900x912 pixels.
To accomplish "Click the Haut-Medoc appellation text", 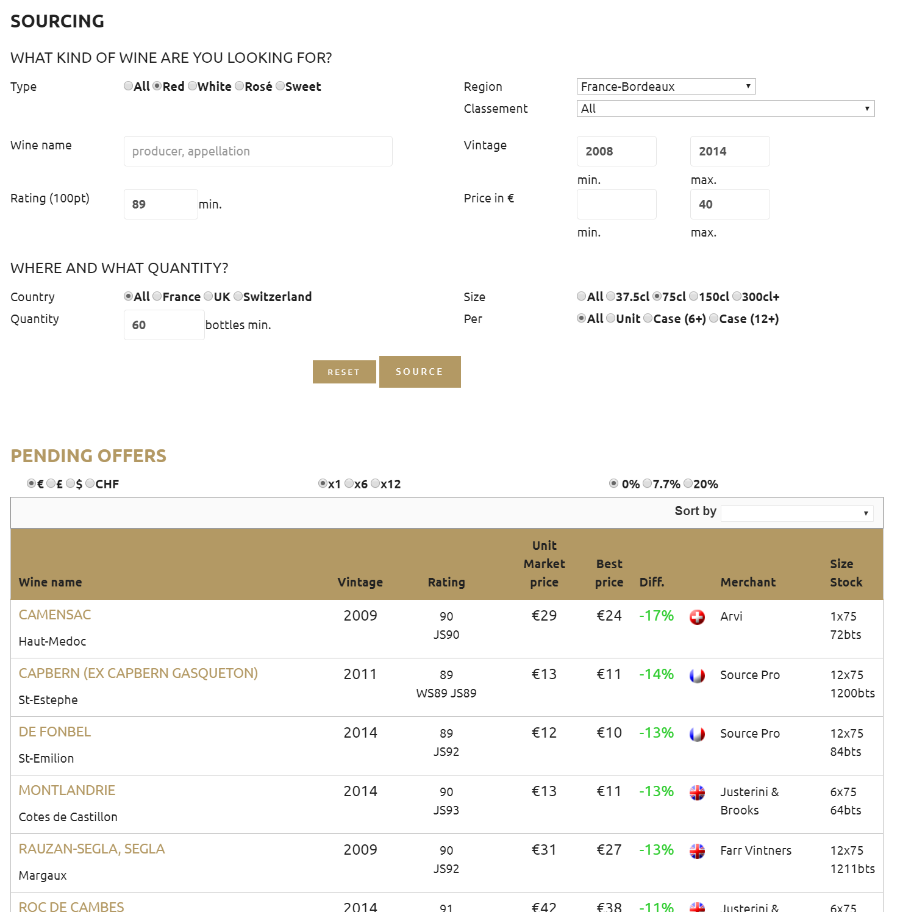I will click(x=52, y=641).
